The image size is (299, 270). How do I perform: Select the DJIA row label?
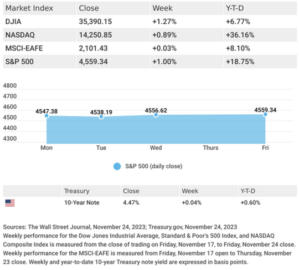point(13,22)
